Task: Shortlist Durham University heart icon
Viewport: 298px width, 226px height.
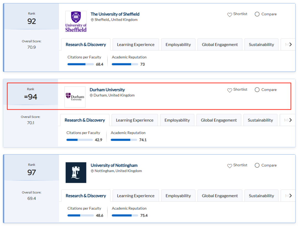Action: [230, 90]
